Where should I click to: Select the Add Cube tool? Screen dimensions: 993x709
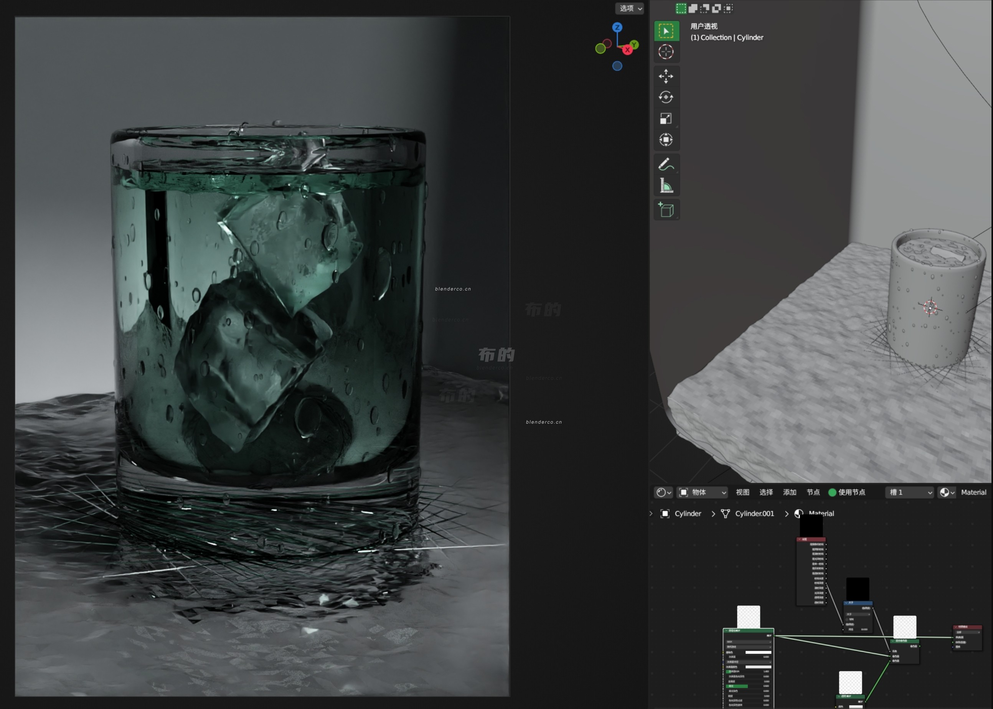tap(666, 210)
